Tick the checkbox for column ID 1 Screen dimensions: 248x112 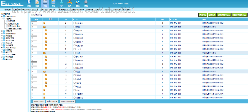click(74, 23)
